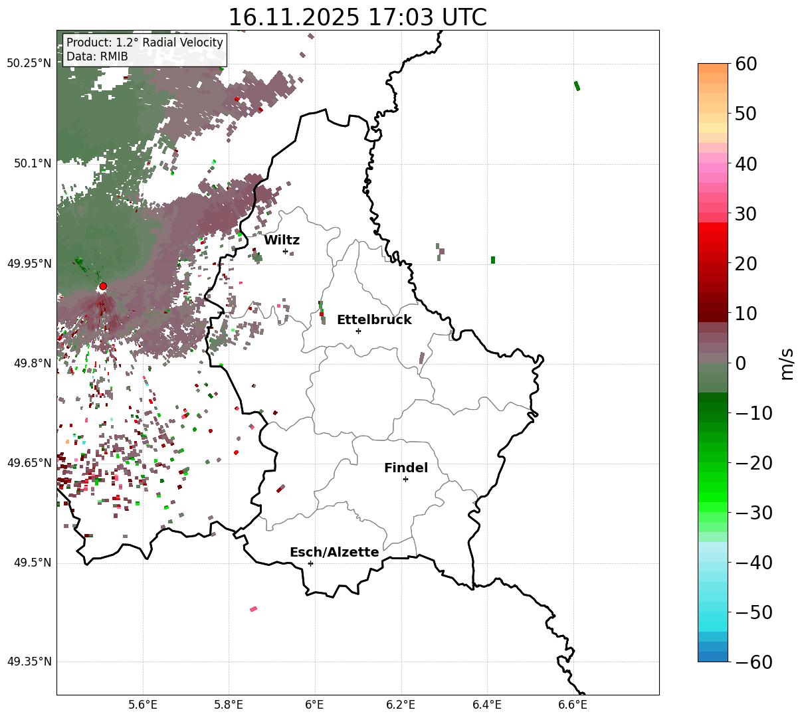Image resolution: width=802 pixels, height=718 pixels.
Task: Click the Esch/Alzette station cross marker
Action: coord(310,563)
